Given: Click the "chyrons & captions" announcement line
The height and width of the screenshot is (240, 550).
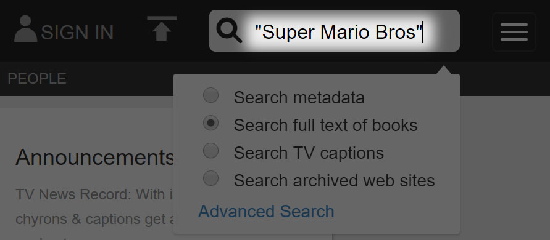Looking at the screenshot, I should click(94, 219).
